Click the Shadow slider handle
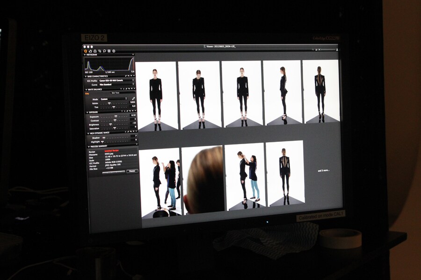The height and width of the screenshot is (280, 421). click(x=104, y=138)
